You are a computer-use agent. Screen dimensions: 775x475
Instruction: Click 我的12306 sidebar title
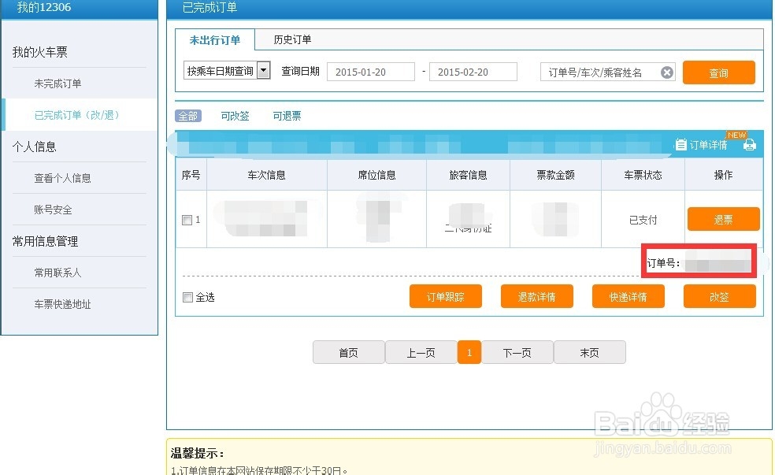point(44,7)
